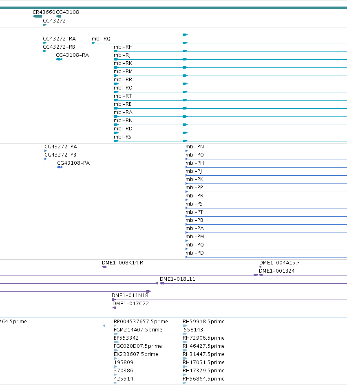Click the CG43108-RA transcript label

coord(73,55)
